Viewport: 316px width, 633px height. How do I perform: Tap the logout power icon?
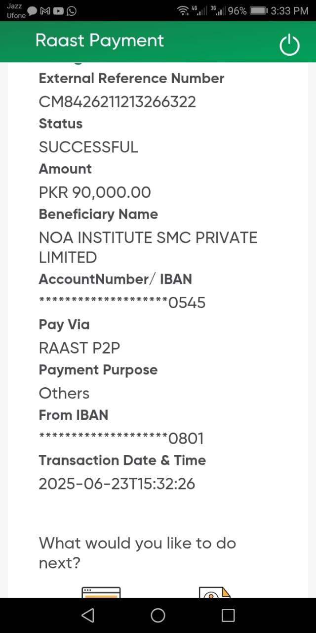(289, 45)
